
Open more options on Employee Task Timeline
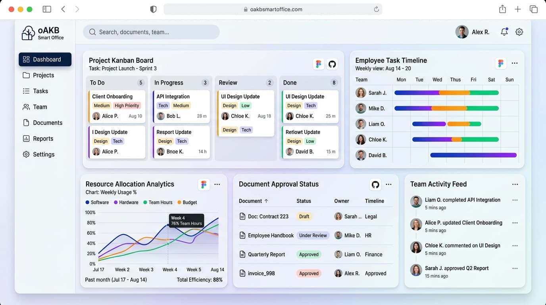515,63
